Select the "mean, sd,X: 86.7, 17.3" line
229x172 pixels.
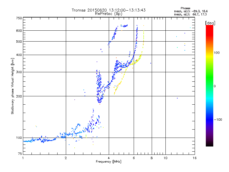(x=190, y=14)
